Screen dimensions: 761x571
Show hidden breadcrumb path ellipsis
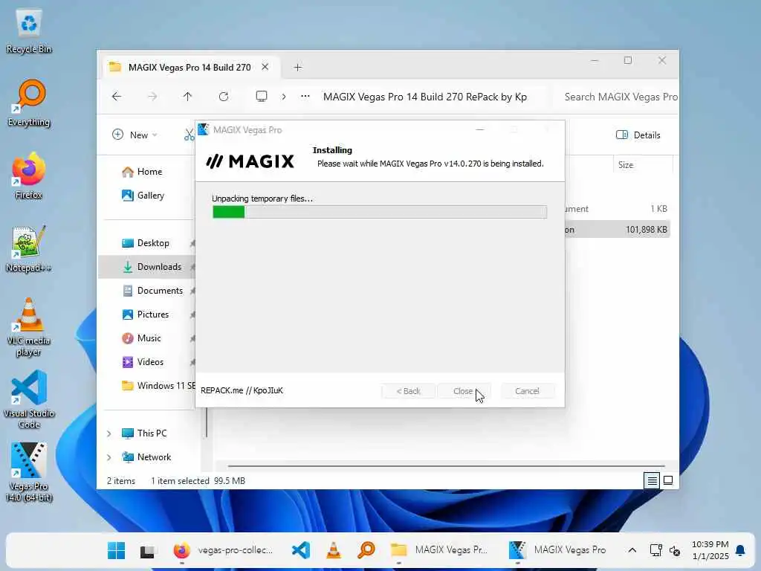click(305, 97)
